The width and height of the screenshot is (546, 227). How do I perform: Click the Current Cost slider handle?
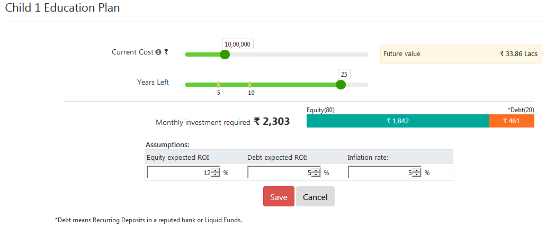point(225,55)
